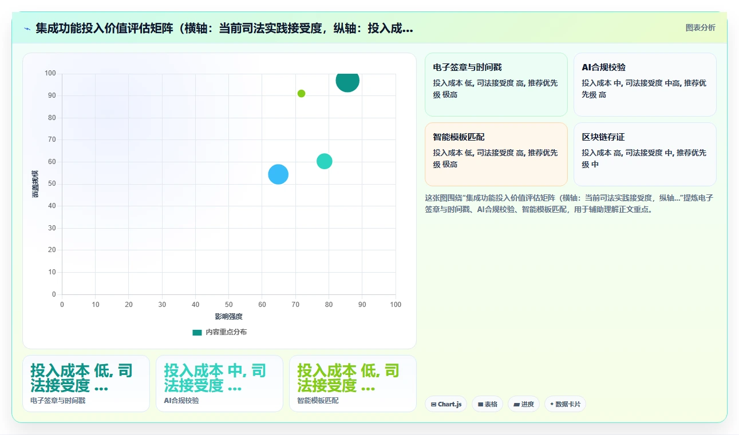Click the bottom 智能模板匹配 stat card
739x435 pixels.
(353, 384)
